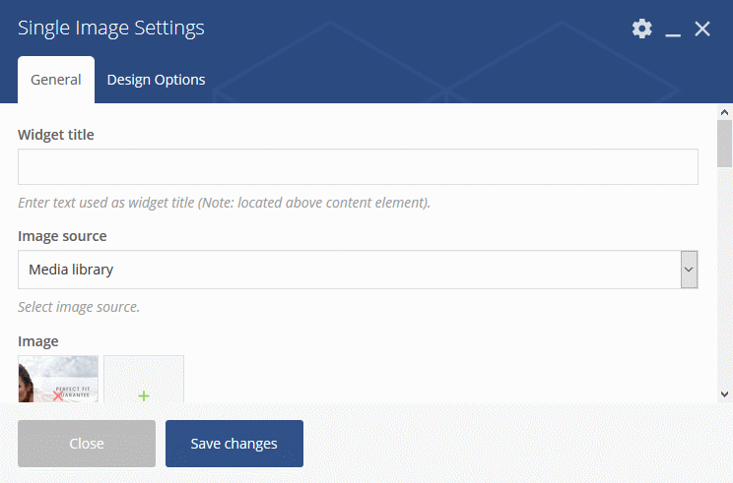Open the Design Options tab
This screenshot has width=733, height=483.
[x=156, y=80]
